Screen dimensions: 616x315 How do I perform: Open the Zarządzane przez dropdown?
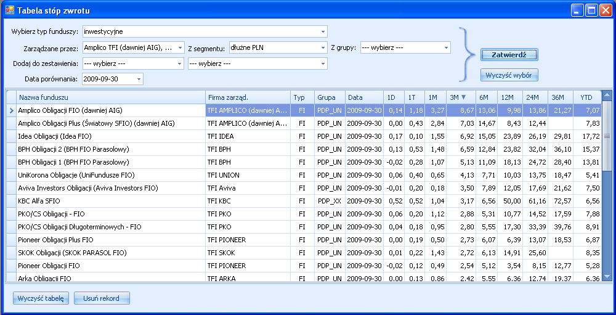tap(180, 48)
